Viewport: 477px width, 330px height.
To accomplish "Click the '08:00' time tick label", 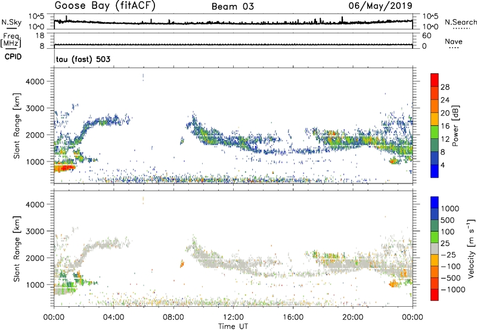I will (x=174, y=317).
